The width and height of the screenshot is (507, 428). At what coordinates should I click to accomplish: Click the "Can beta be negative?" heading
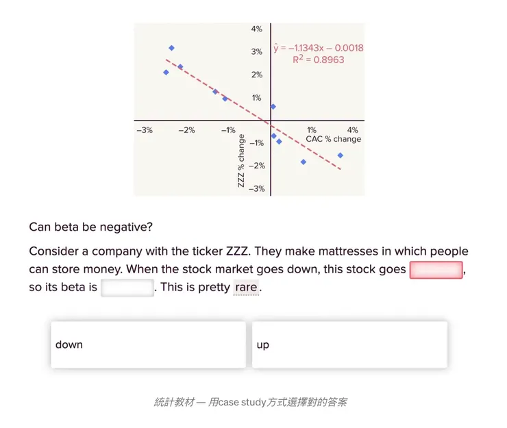click(90, 226)
